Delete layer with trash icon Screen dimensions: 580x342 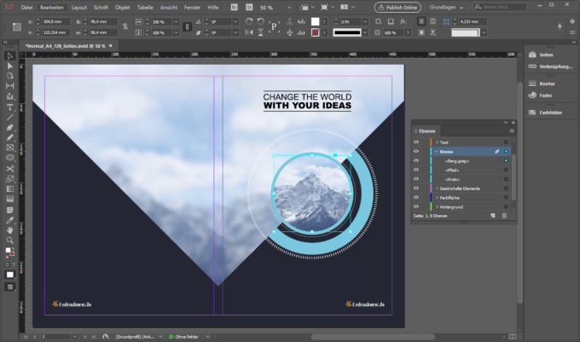point(504,216)
